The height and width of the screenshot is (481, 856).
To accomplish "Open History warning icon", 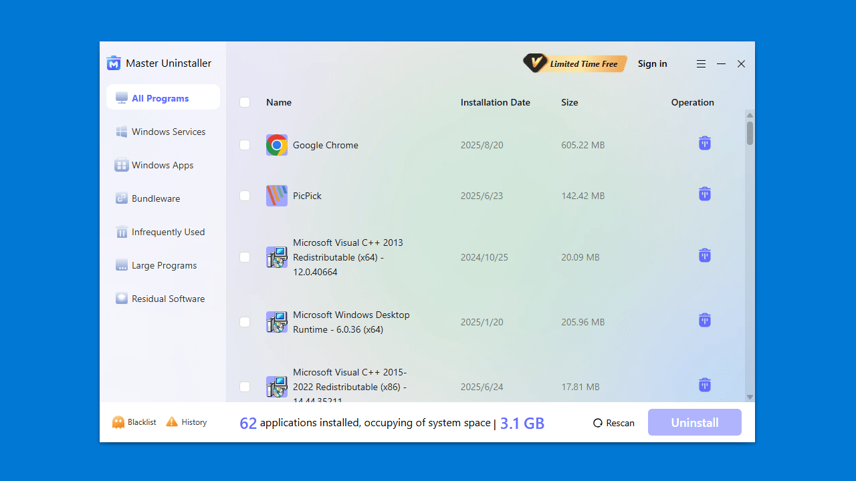I will [172, 422].
